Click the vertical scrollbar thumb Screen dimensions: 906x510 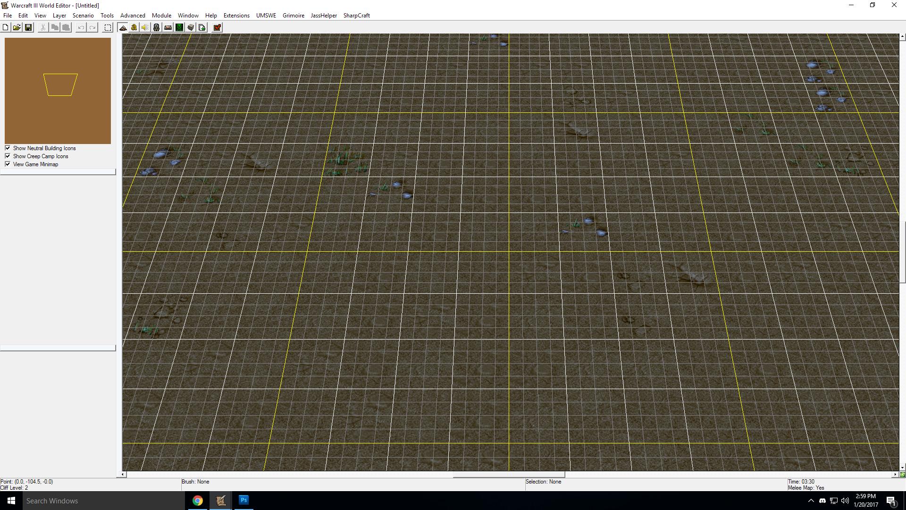(x=902, y=252)
